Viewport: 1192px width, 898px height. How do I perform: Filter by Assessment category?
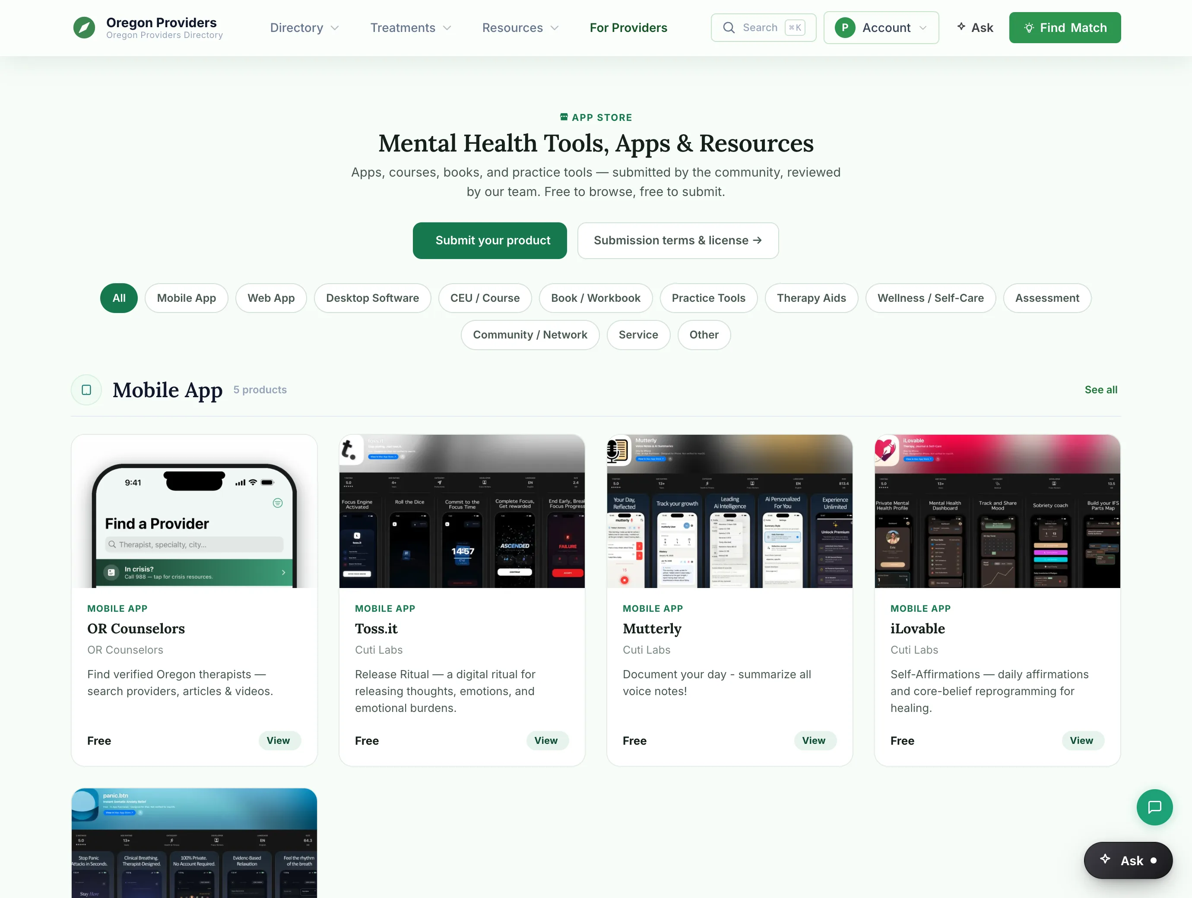(1047, 298)
